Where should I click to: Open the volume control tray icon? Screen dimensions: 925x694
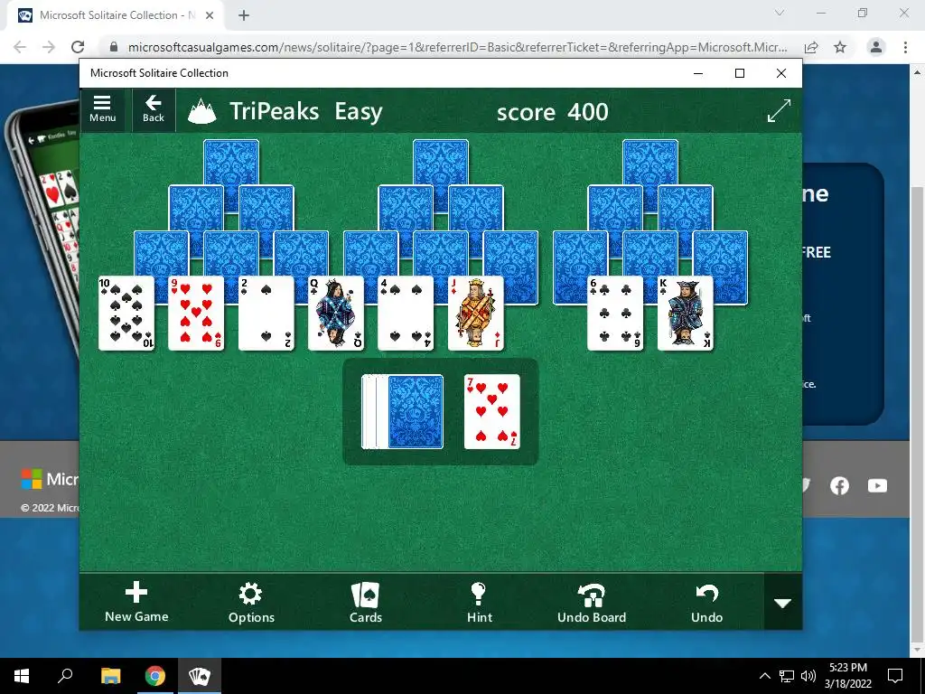808,676
